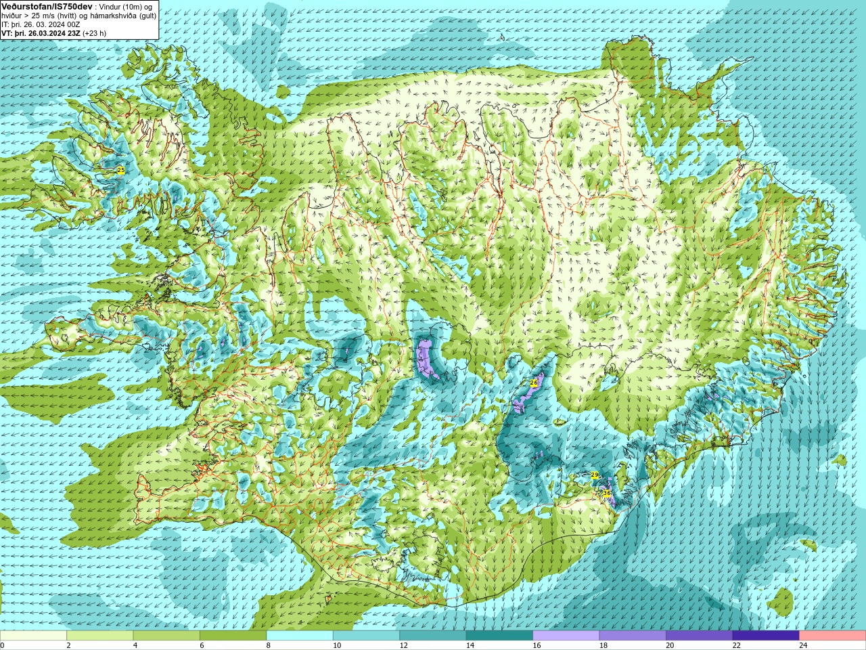The height and width of the screenshot is (650, 866).
Task: Click the legend scale number 22
Action: 737,645
